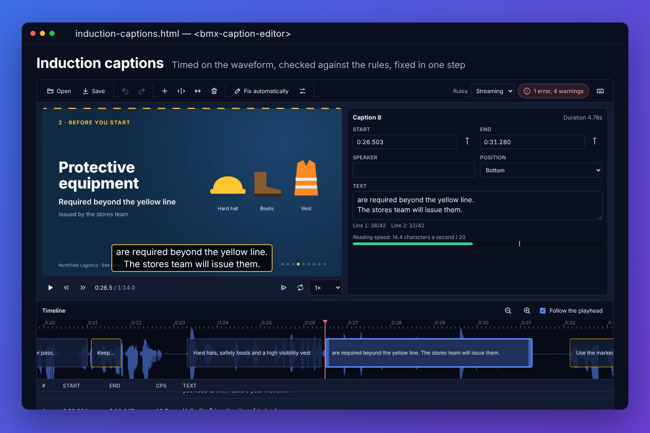
Task: Select the "Use the marked" caption block
Action: pyautogui.click(x=591, y=353)
